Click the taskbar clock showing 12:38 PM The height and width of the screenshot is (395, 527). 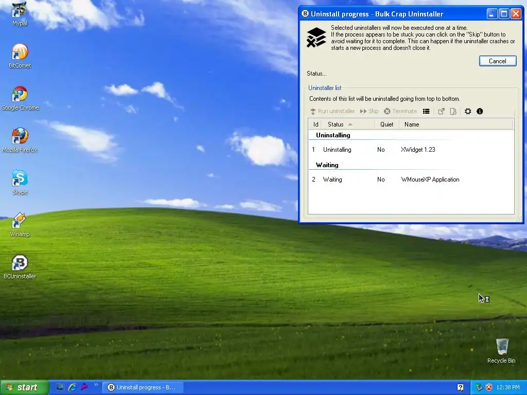(508, 387)
